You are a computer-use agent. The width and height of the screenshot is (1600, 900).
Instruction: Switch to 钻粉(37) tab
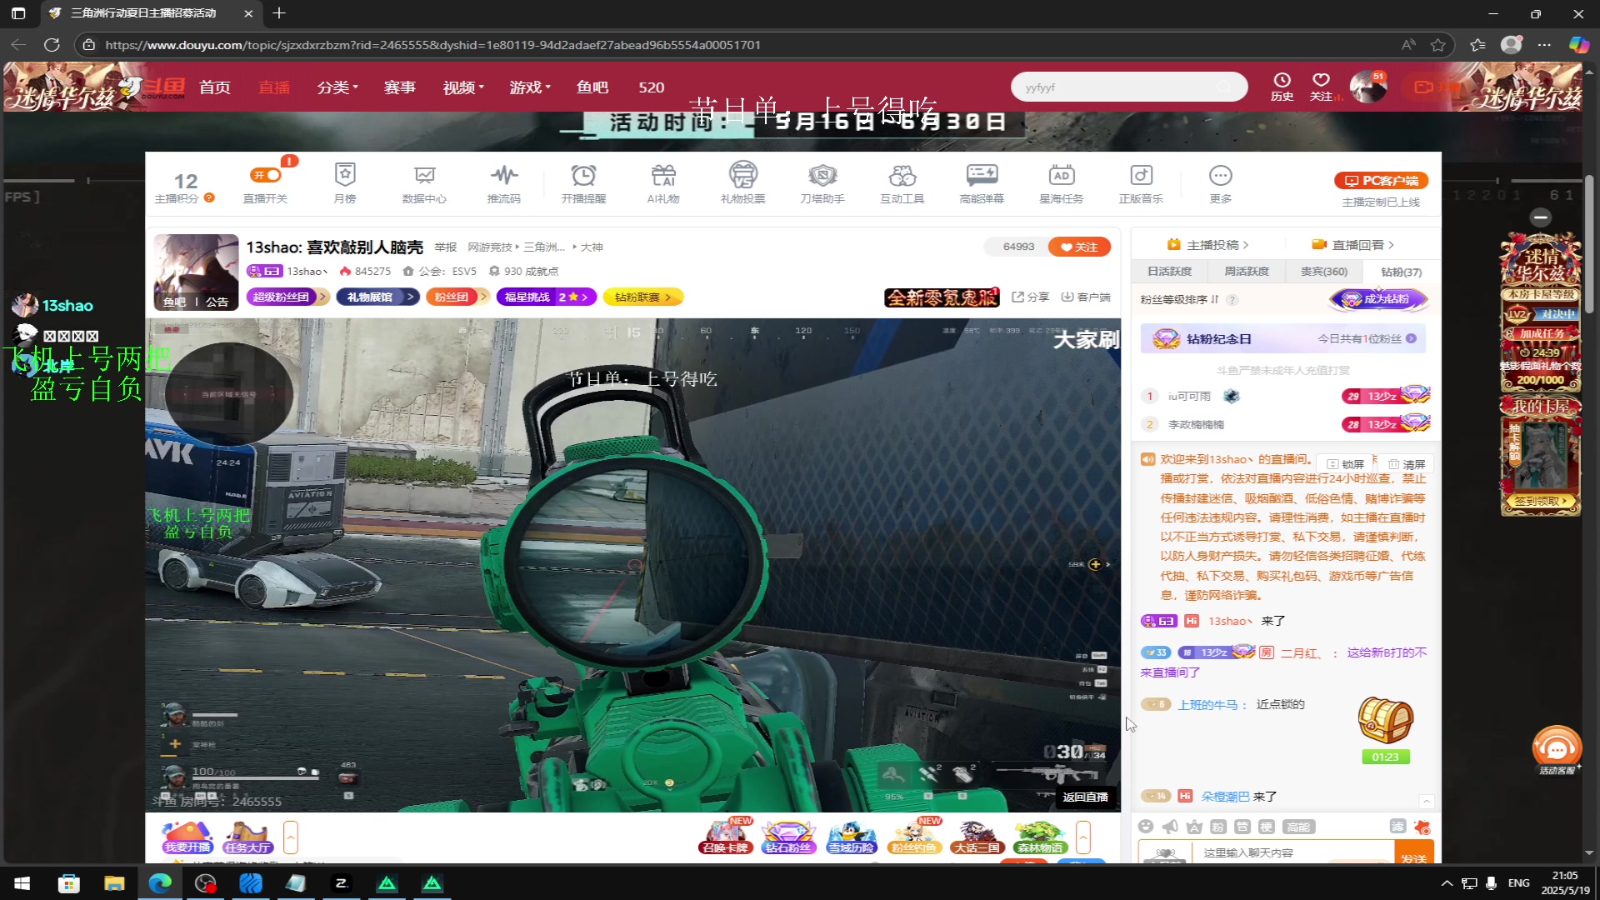pos(1401,272)
